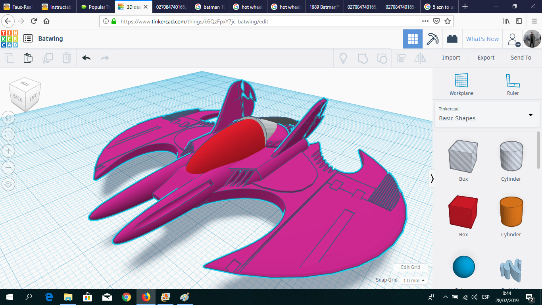542x305 pixels.
Task: Open the Basic Shapes category dropdown
Action: coord(530,115)
